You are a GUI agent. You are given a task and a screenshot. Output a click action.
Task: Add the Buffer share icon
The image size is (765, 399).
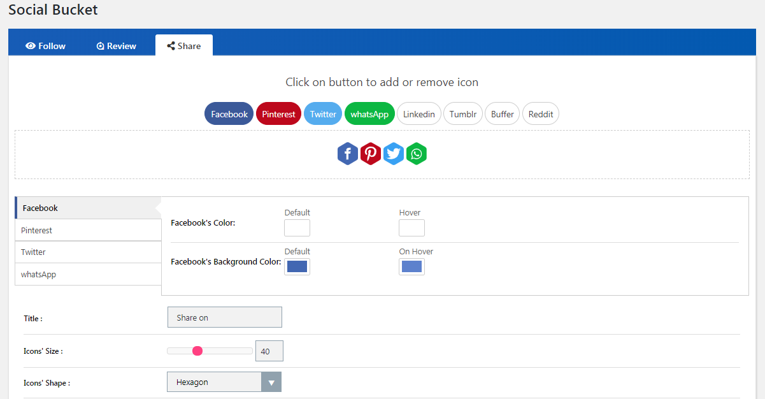click(x=503, y=114)
